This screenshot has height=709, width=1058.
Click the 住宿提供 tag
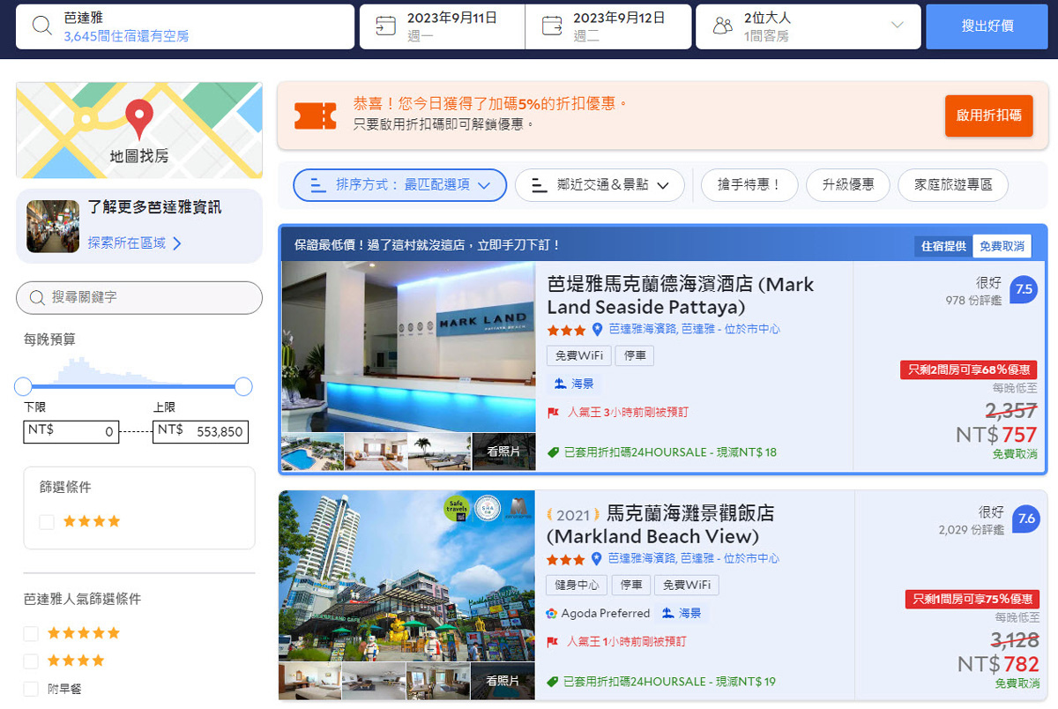[943, 246]
